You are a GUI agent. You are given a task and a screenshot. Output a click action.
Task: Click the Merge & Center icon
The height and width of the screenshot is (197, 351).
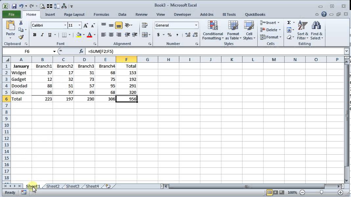(144, 34)
